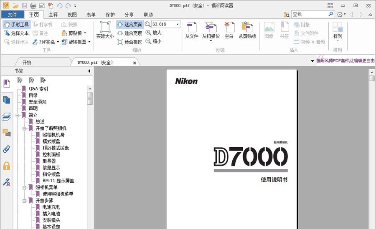Switch to the 分享 (Share) ribbon tab
The image size is (376, 229).
click(x=129, y=15)
